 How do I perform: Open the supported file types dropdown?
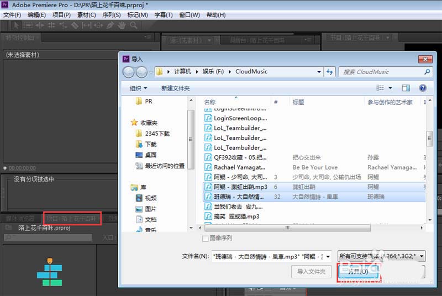point(422,256)
